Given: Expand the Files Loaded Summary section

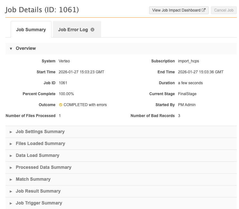Looking at the screenshot, I should [x=40, y=143].
